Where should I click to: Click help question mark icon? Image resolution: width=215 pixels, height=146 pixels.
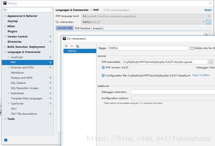(x=6, y=140)
